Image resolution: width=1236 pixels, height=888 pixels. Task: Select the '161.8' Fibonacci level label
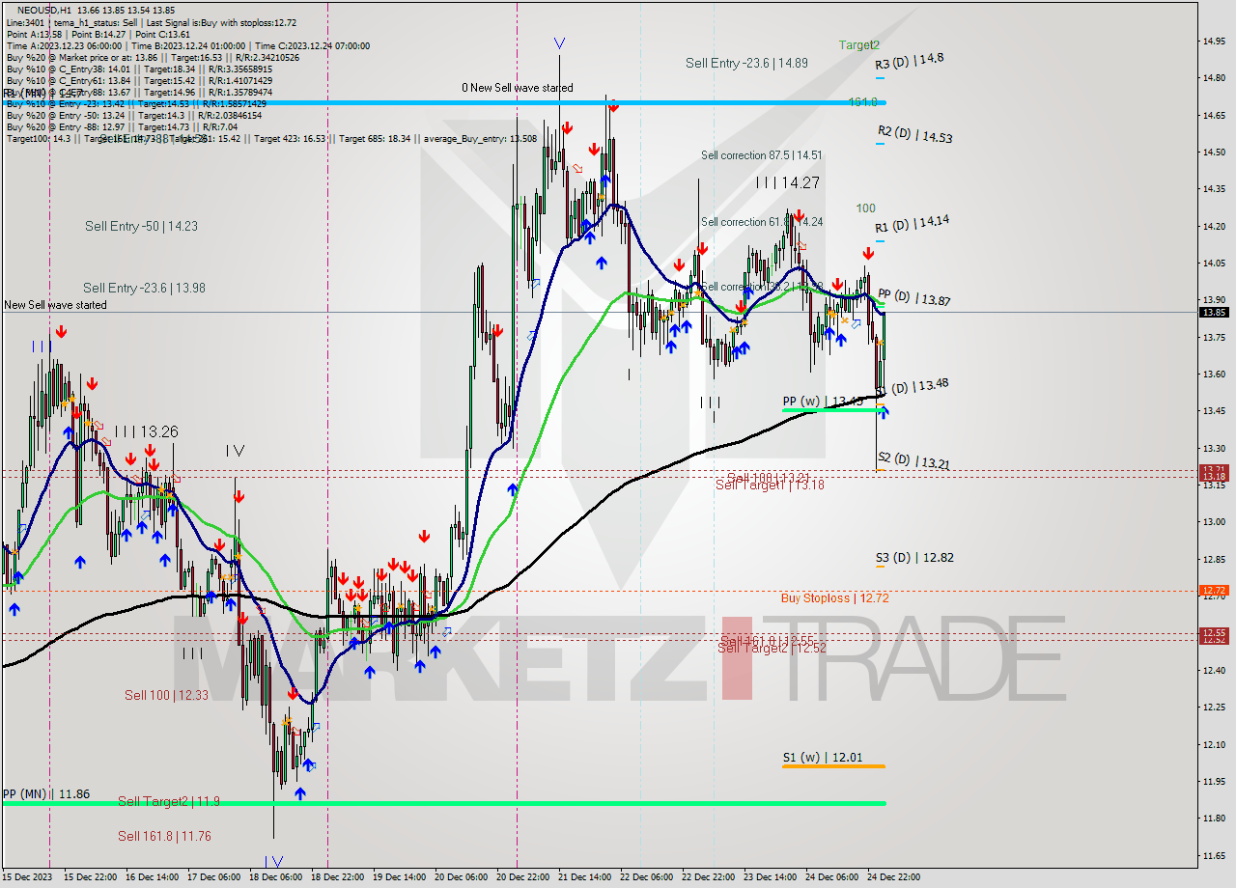pyautogui.click(x=862, y=101)
